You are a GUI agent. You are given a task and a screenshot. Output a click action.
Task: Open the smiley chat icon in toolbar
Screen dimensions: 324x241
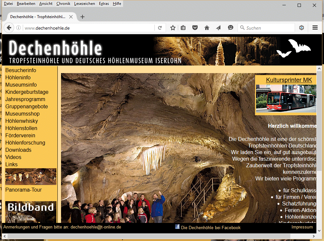[230, 28]
